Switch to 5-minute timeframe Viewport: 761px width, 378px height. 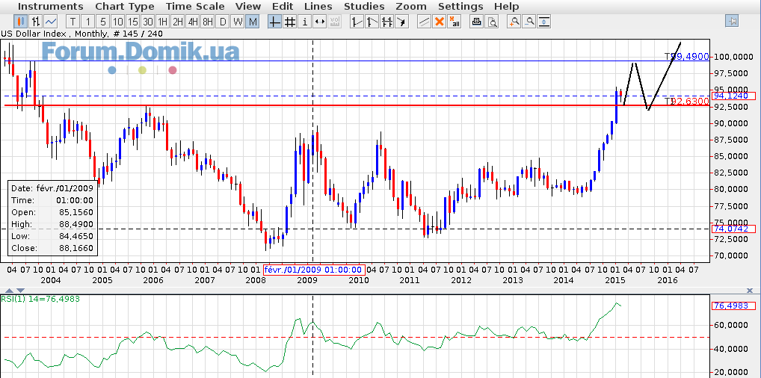(103, 22)
